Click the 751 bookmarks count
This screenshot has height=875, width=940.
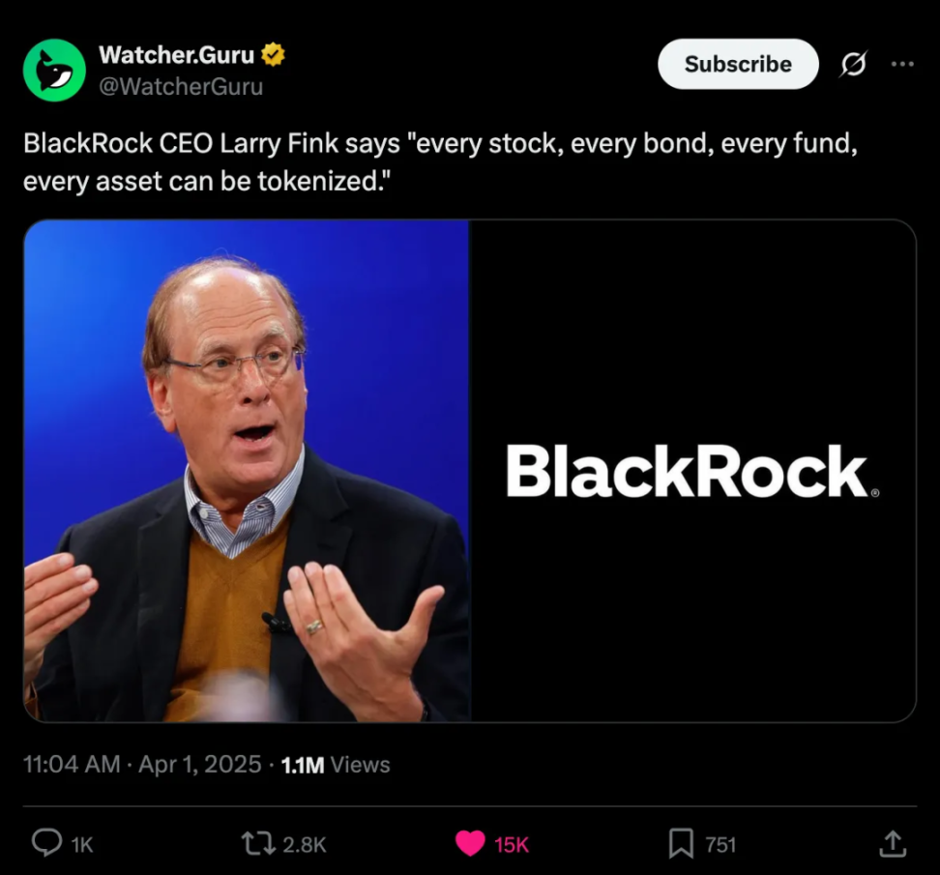coord(720,844)
